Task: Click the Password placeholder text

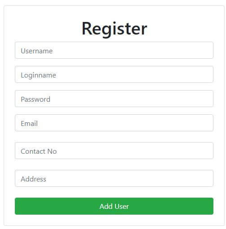Action: coord(35,99)
